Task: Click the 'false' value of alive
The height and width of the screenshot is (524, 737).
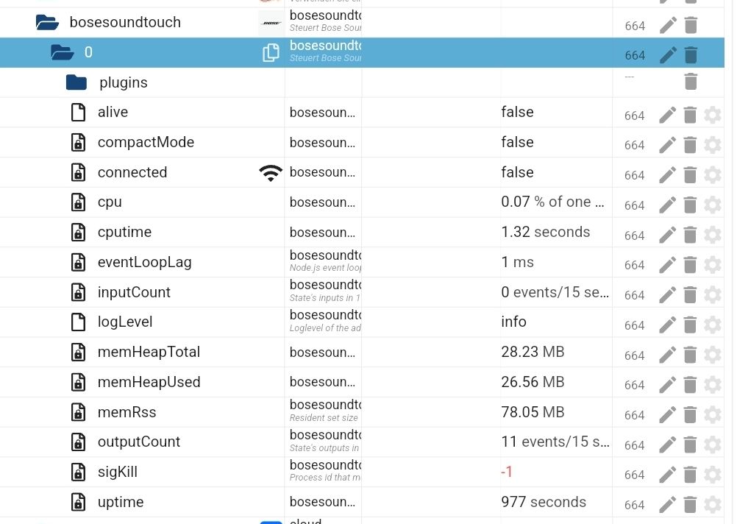Action: pyautogui.click(x=517, y=112)
